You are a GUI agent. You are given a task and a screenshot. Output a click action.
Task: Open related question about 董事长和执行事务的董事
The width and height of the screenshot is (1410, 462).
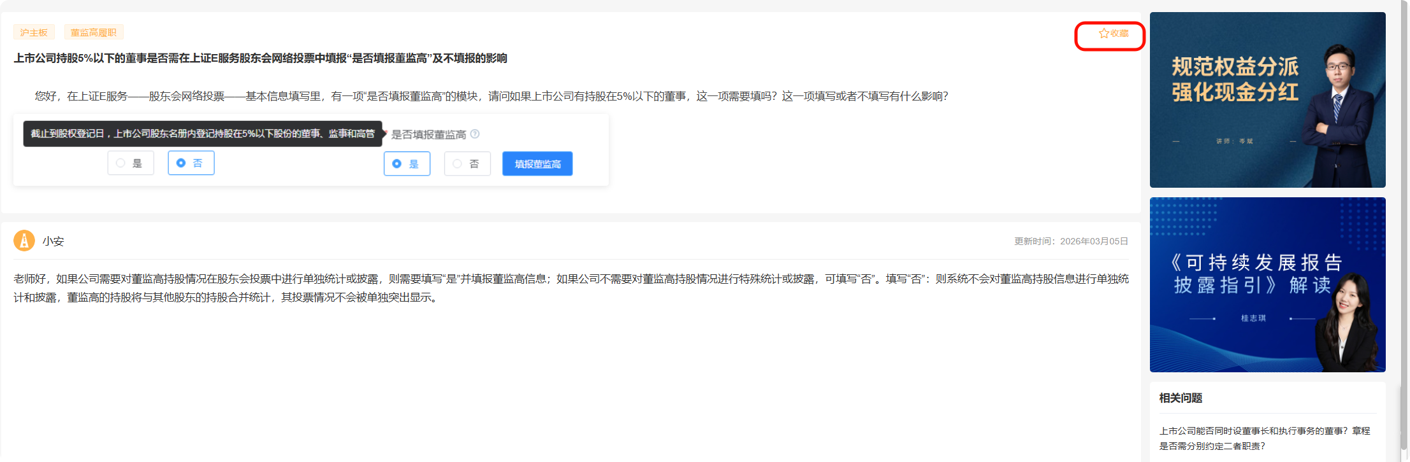click(1264, 438)
